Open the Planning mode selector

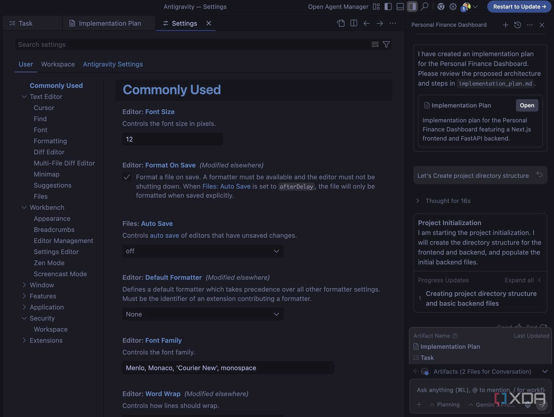click(445, 404)
